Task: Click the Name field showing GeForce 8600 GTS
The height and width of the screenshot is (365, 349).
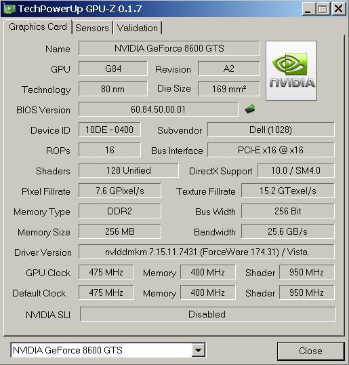Action: pos(169,48)
